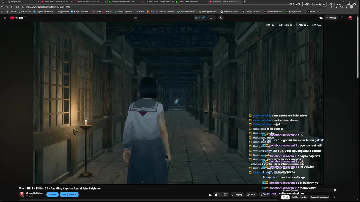
Task: Open the Camper bookmark
Action: click(x=107, y=12)
